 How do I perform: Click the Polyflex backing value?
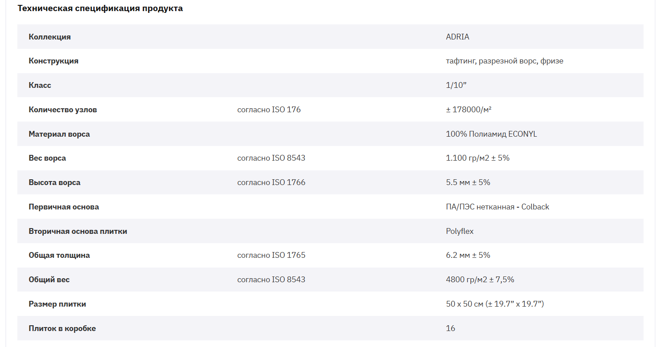(x=460, y=231)
